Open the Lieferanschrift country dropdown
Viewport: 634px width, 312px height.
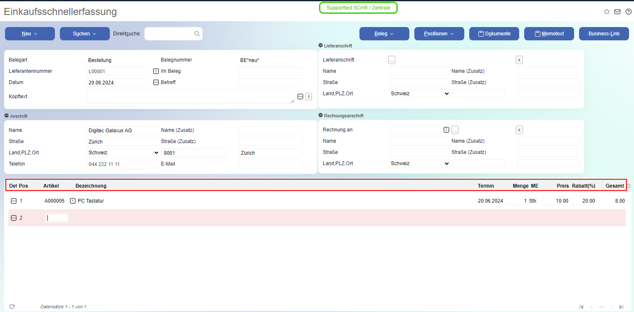click(x=420, y=94)
